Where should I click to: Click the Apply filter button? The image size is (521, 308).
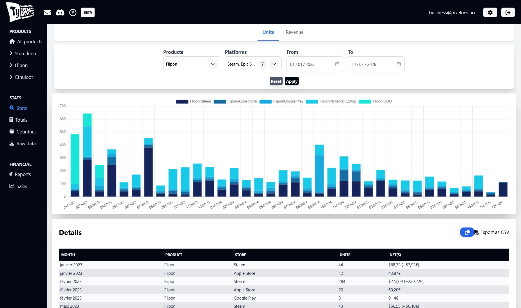(292, 81)
